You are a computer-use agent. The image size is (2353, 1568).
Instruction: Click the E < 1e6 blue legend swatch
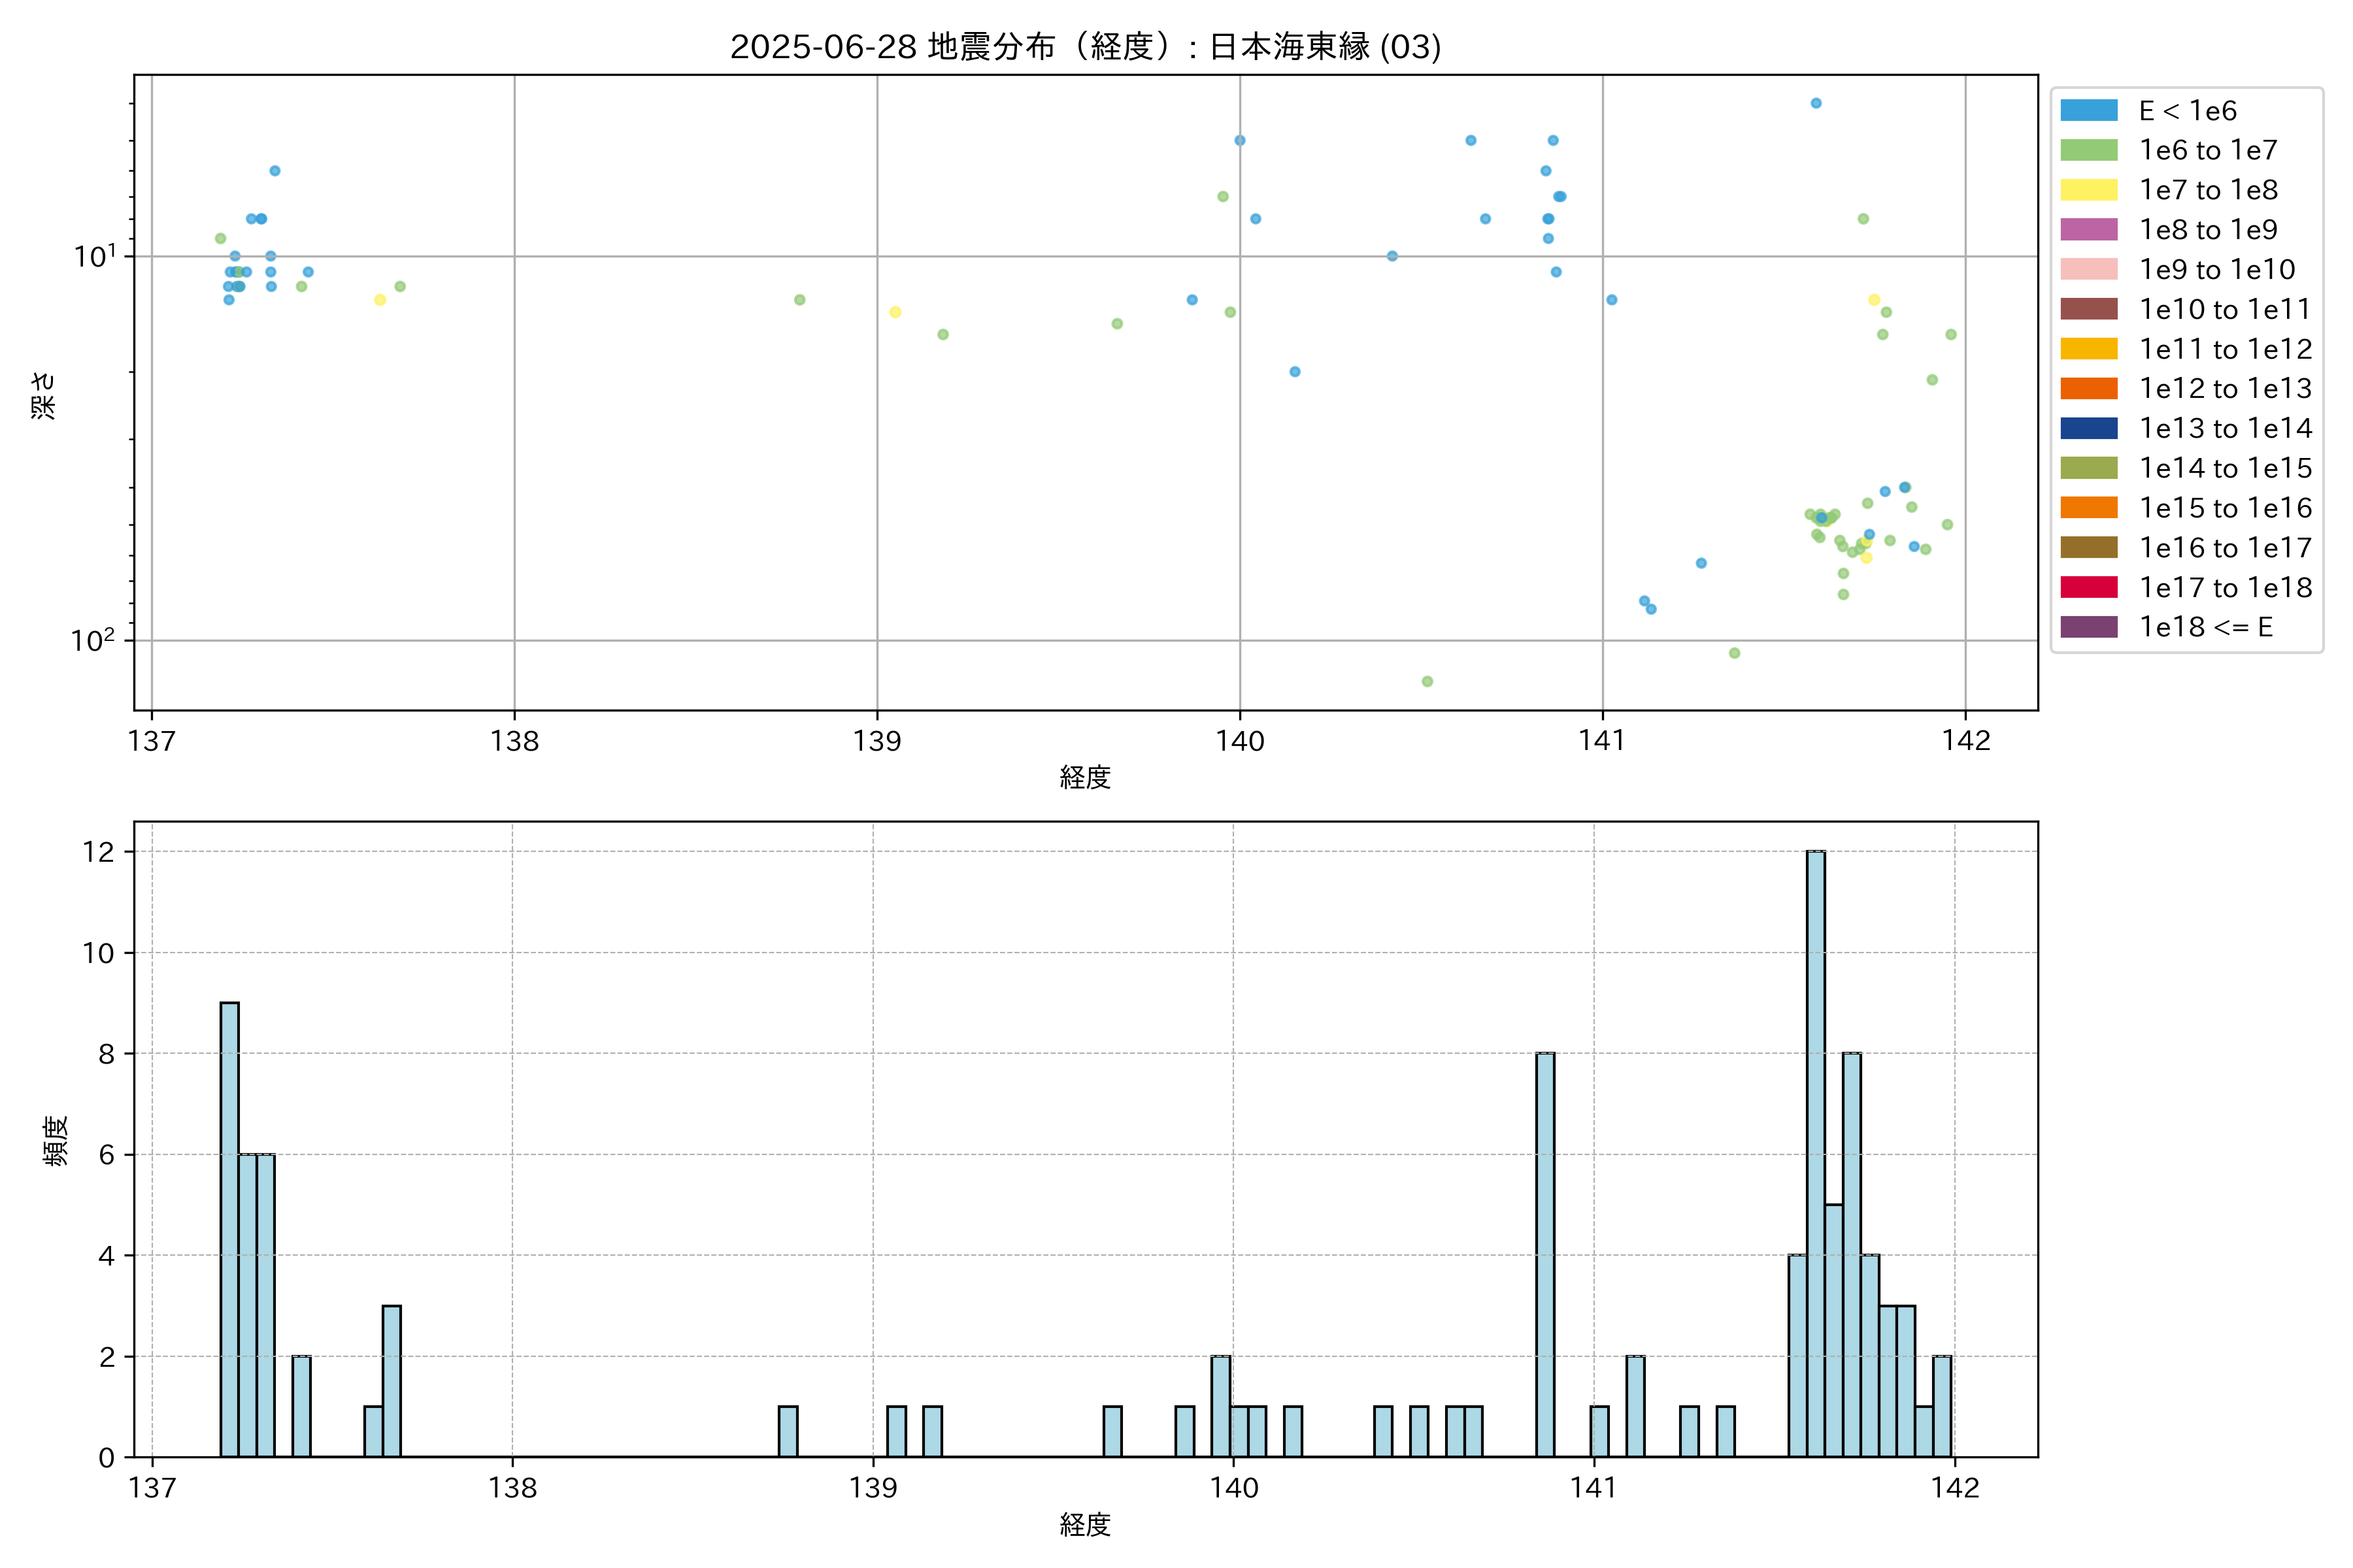pyautogui.click(x=2088, y=111)
